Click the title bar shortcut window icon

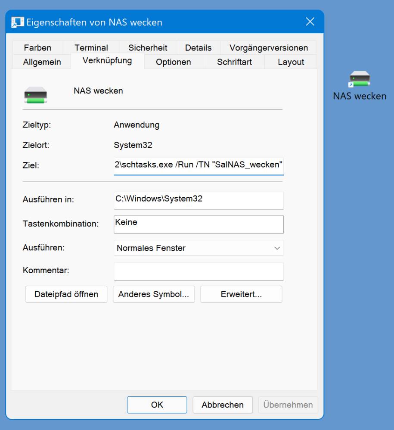click(18, 22)
